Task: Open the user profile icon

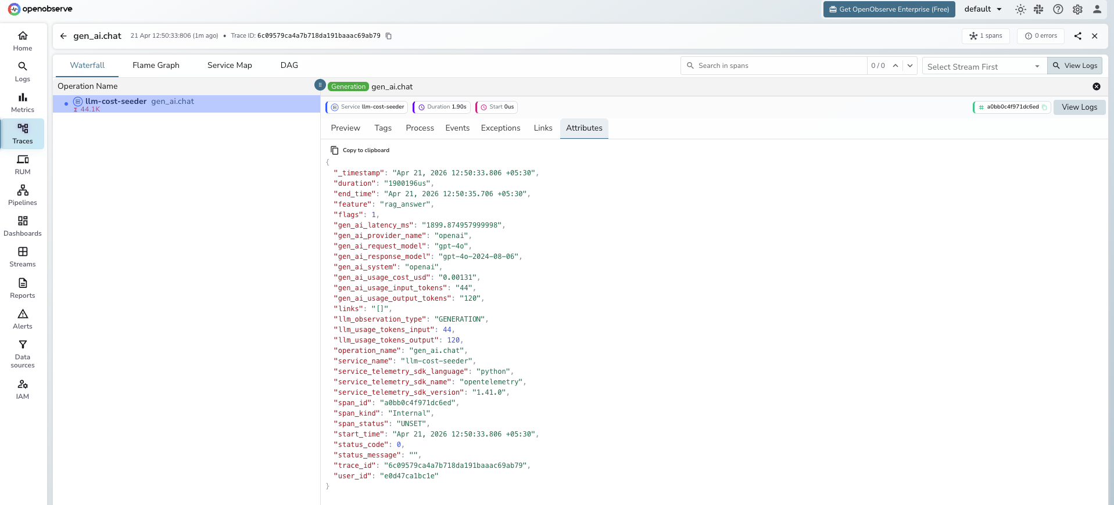Action: (1097, 9)
